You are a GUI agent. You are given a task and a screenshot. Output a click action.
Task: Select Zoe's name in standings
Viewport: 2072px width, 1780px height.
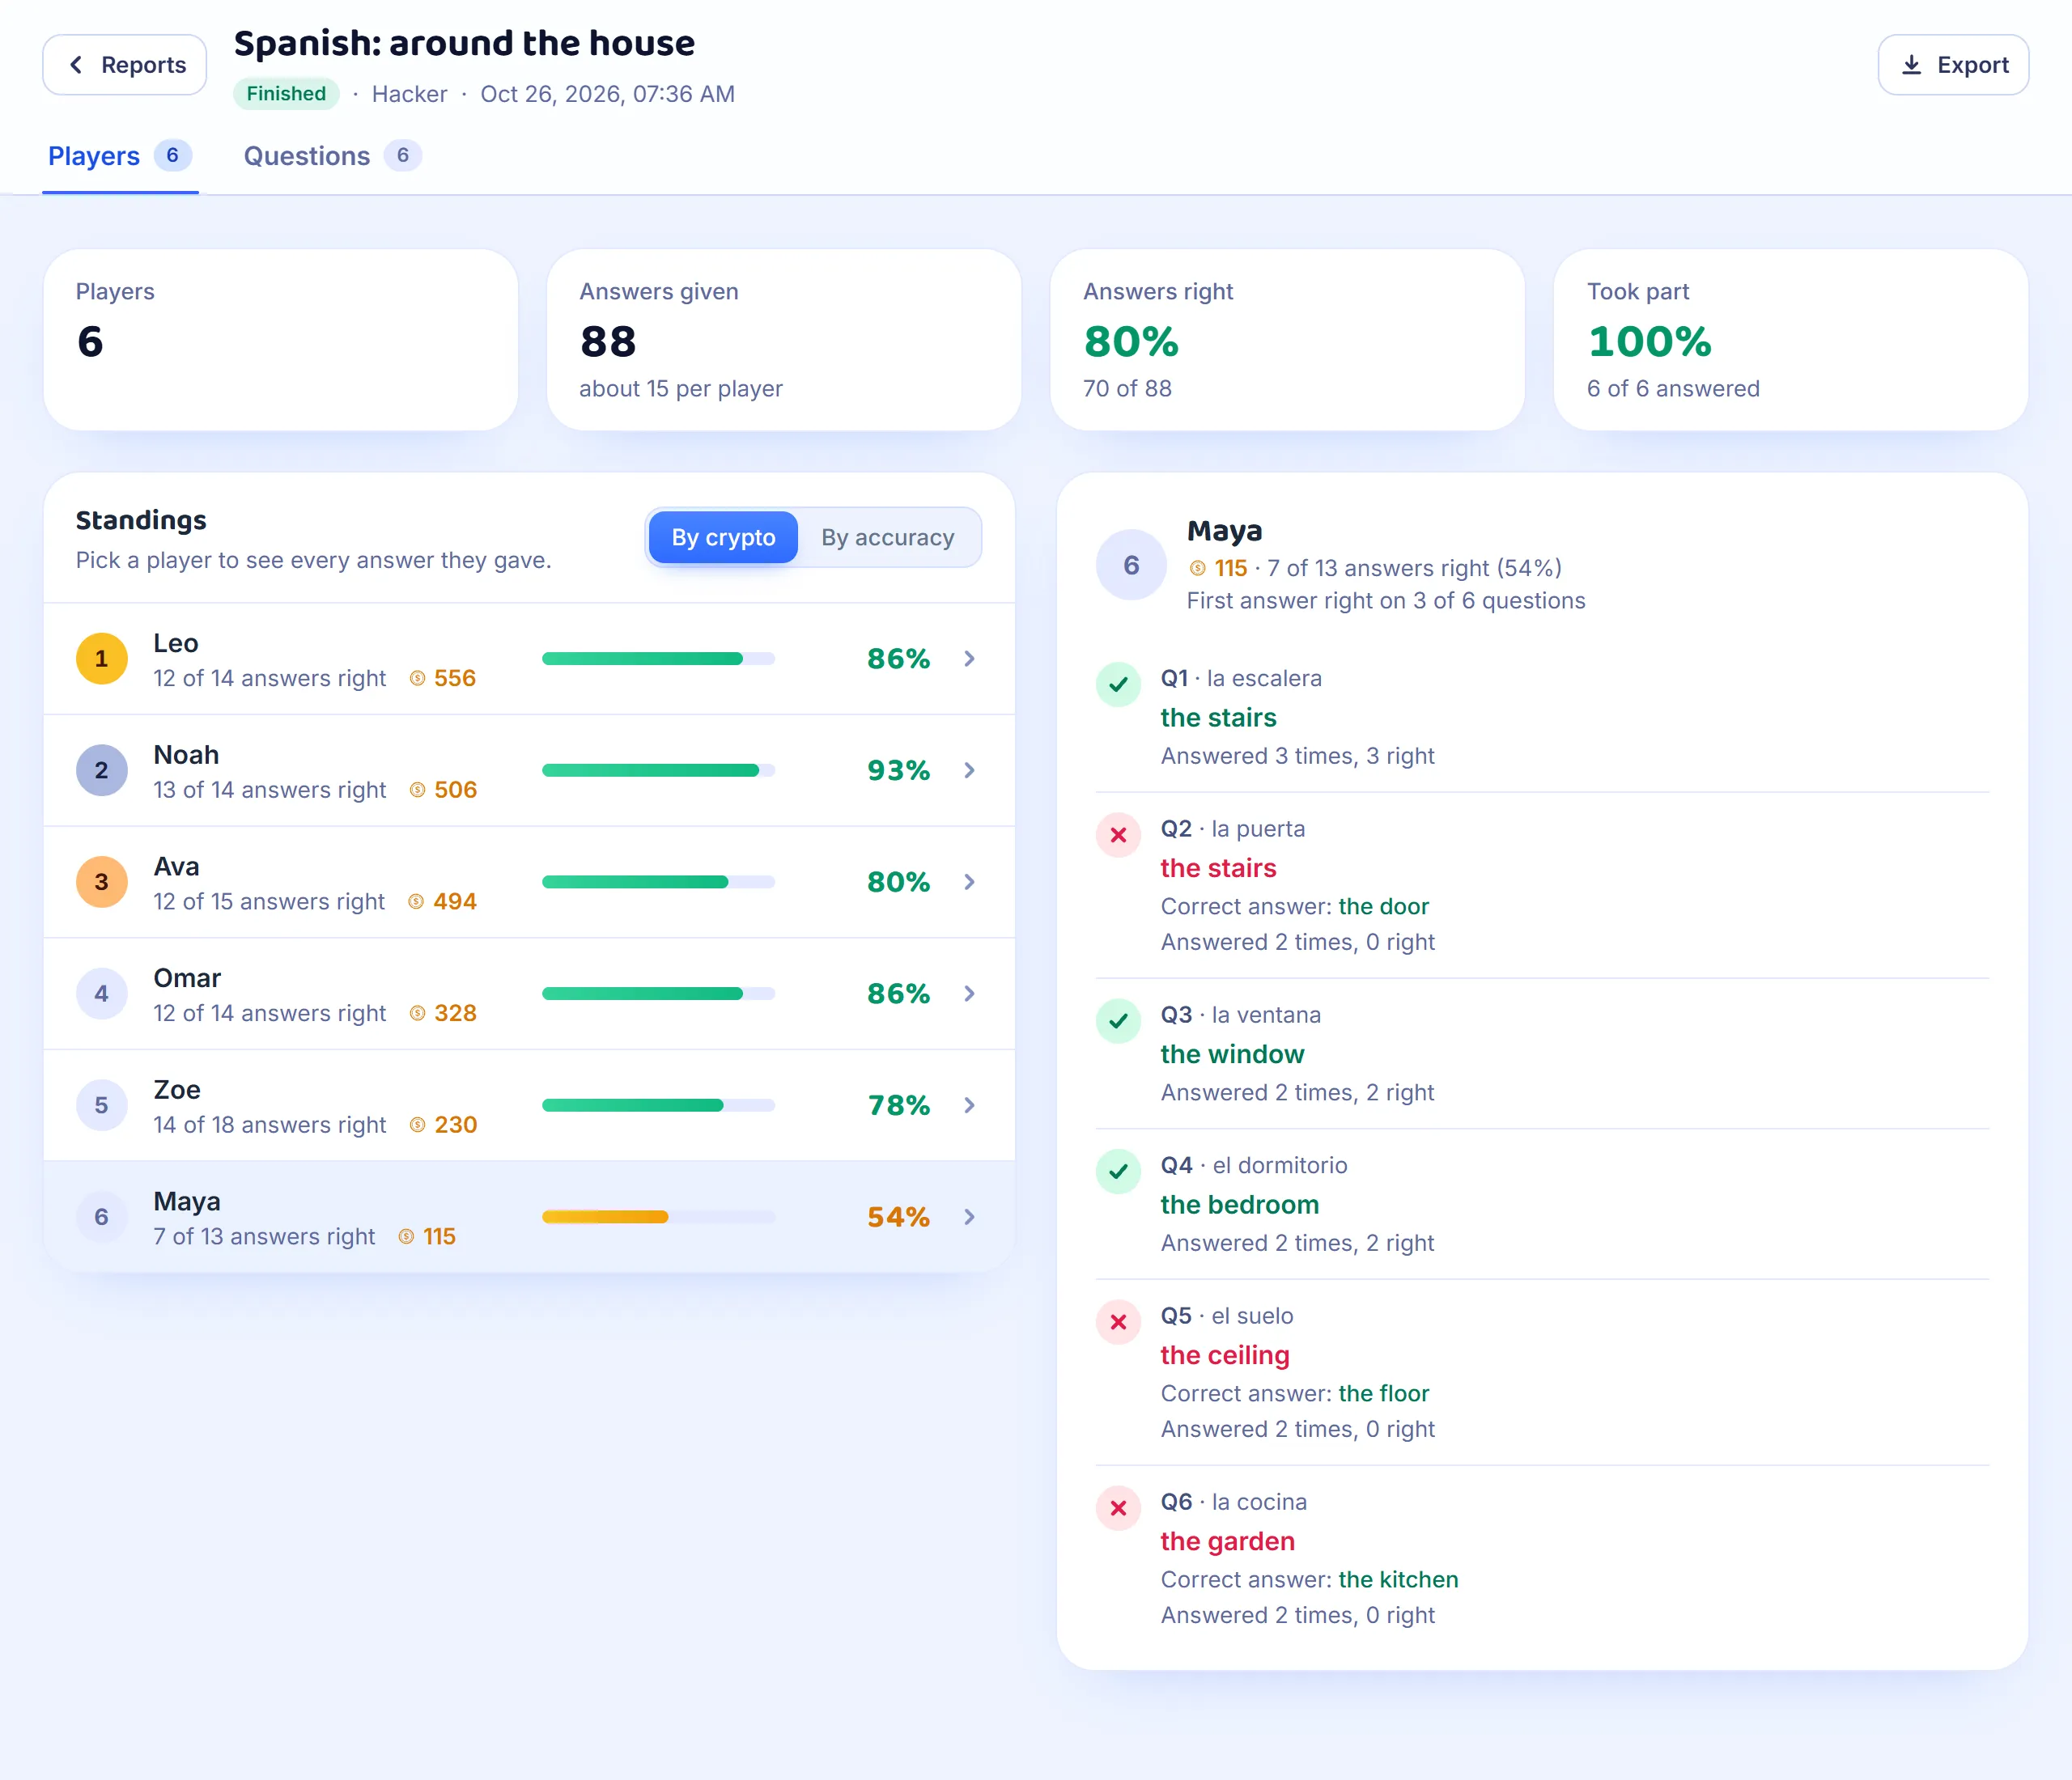click(x=177, y=1089)
